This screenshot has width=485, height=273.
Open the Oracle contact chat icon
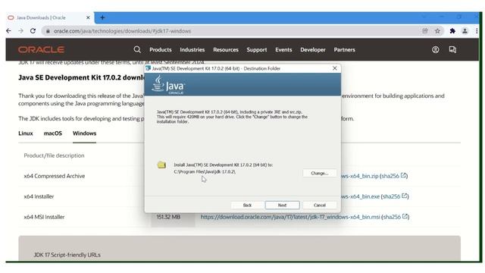pos(452,49)
